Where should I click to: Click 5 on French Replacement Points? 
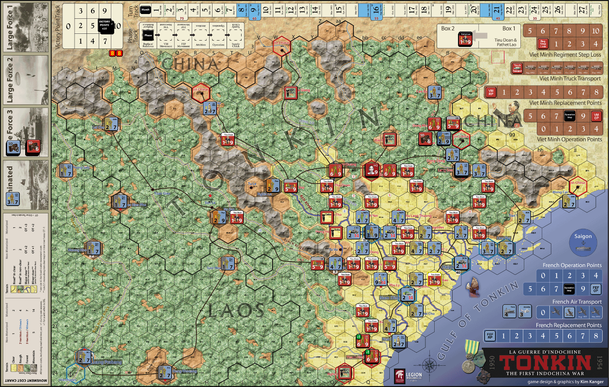(x=556, y=336)
